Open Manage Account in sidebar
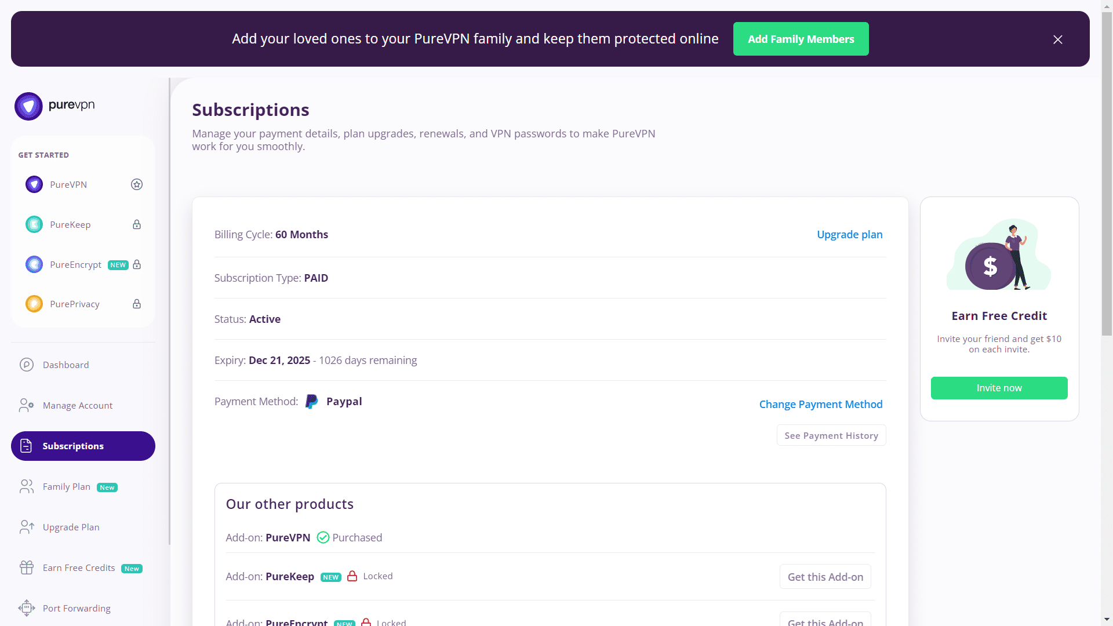Image resolution: width=1113 pixels, height=626 pixels. pos(78,405)
